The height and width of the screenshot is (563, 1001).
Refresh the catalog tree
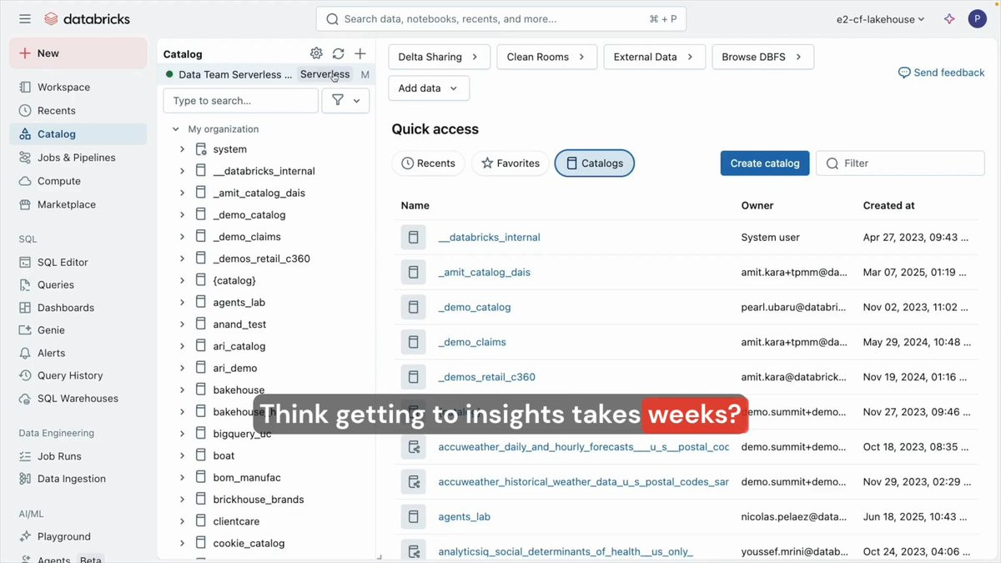(x=338, y=53)
